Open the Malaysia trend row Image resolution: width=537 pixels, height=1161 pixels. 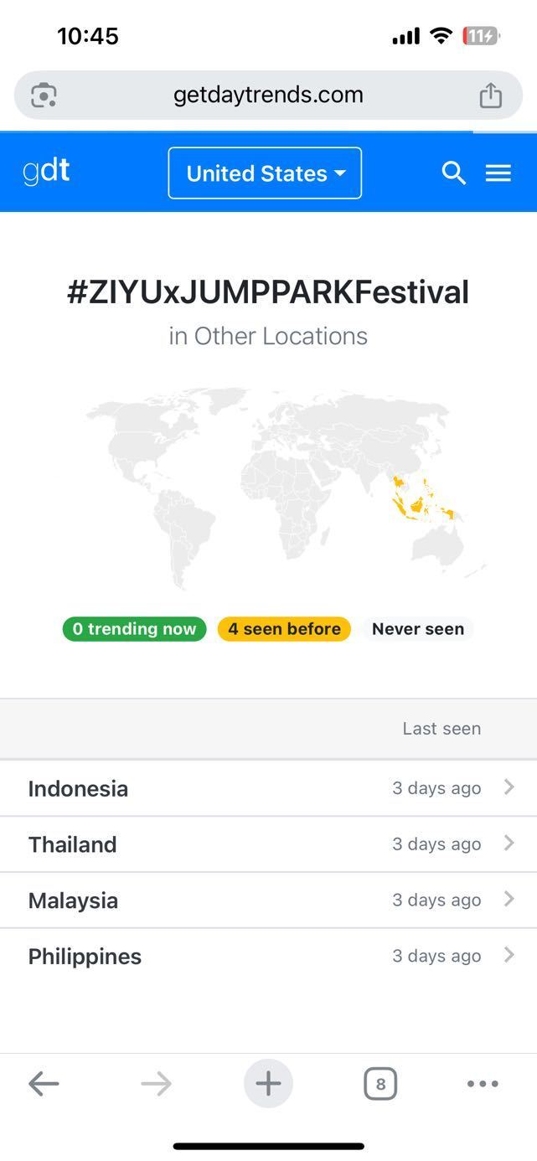coord(268,900)
